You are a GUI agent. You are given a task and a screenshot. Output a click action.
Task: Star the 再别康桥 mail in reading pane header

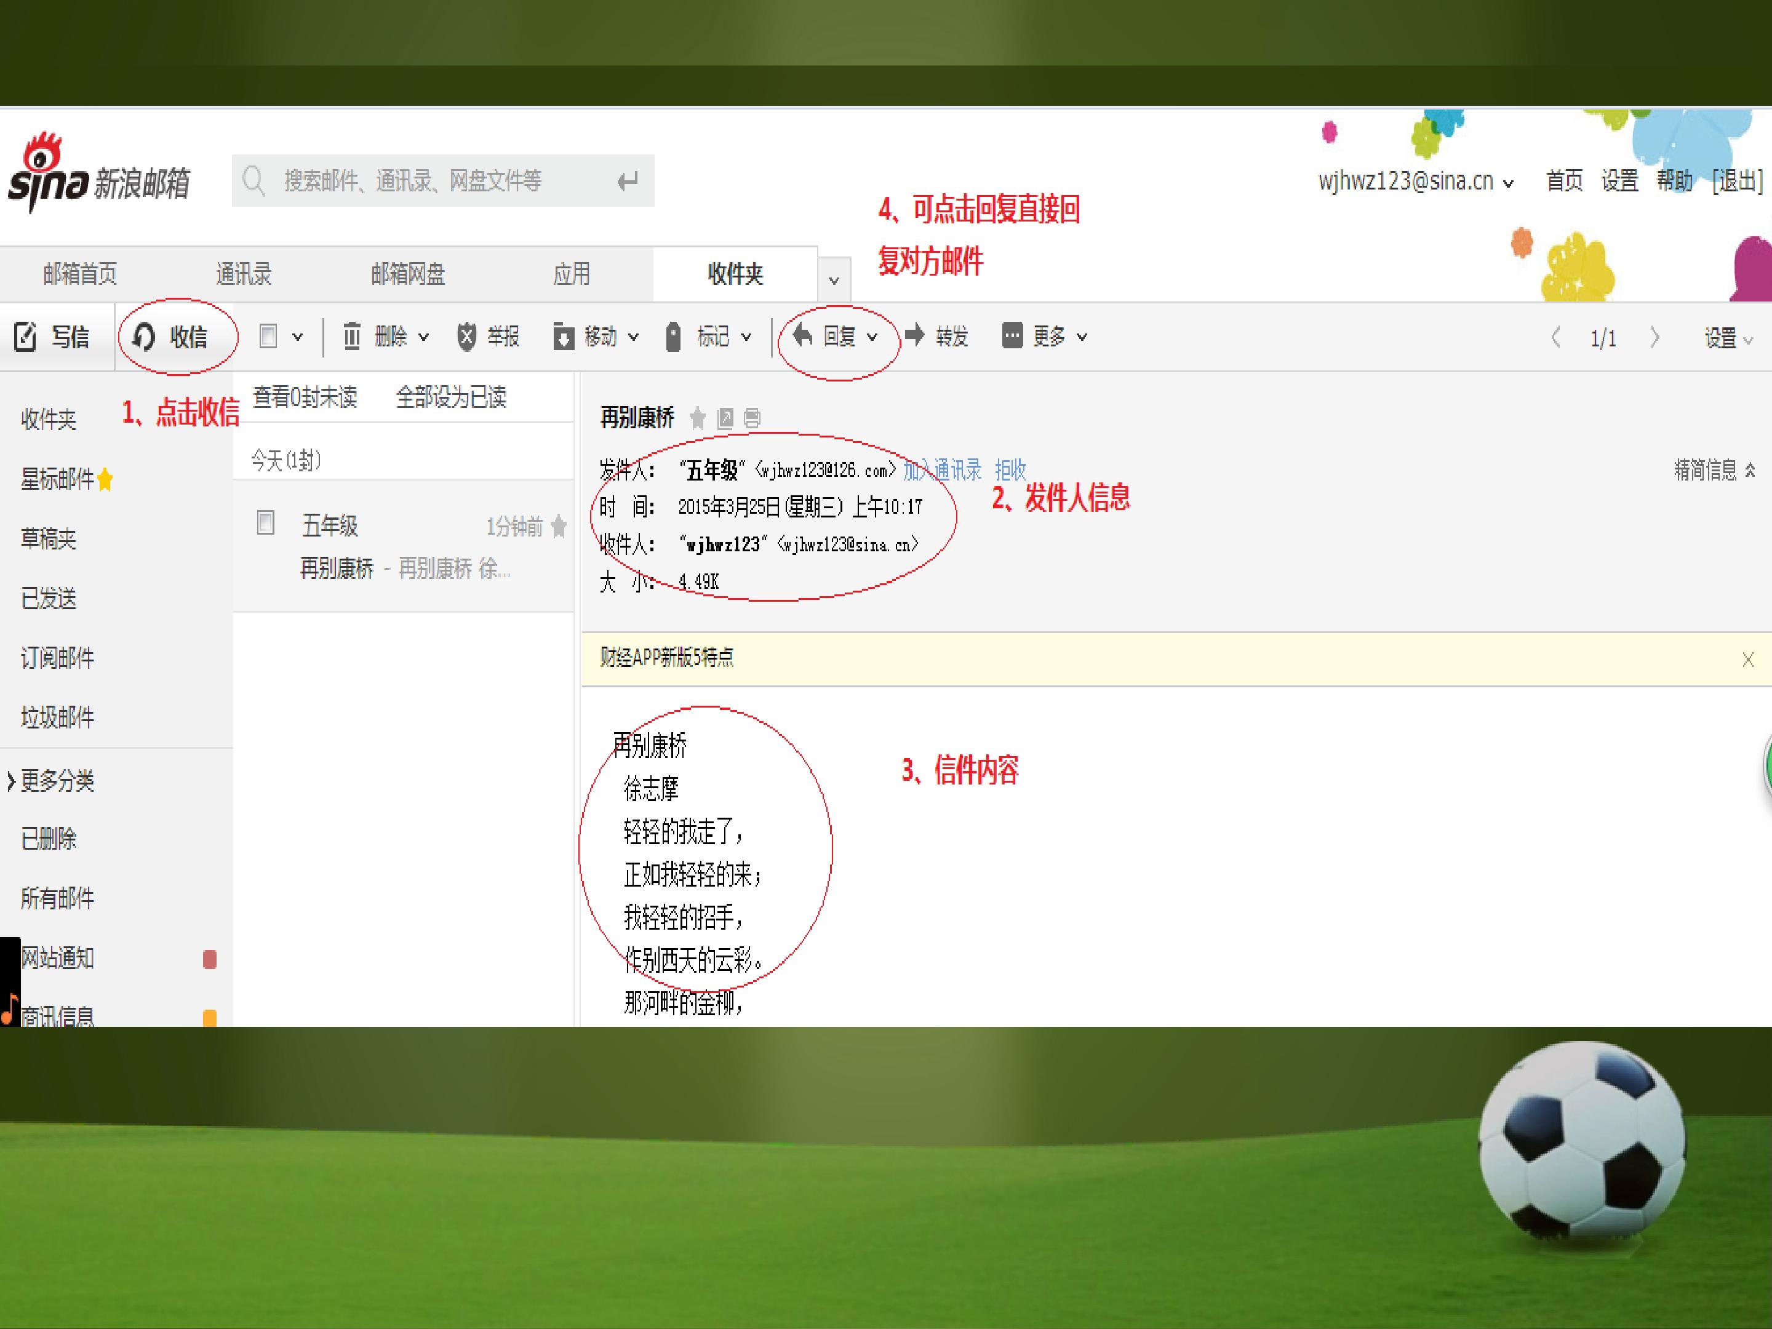[x=698, y=418]
